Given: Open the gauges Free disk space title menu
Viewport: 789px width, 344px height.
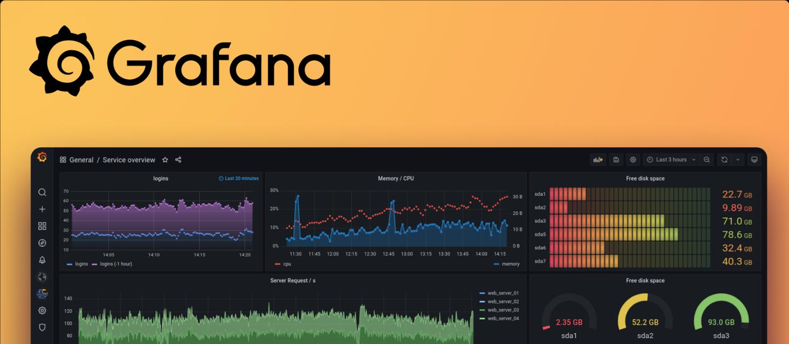Looking at the screenshot, I should tap(645, 281).
